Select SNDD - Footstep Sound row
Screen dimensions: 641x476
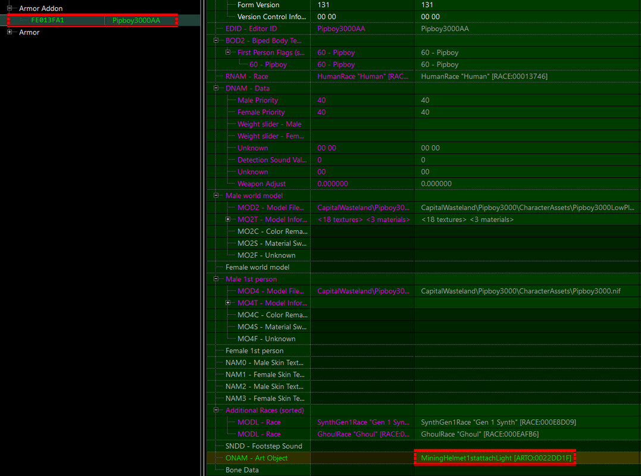pyautogui.click(x=264, y=446)
